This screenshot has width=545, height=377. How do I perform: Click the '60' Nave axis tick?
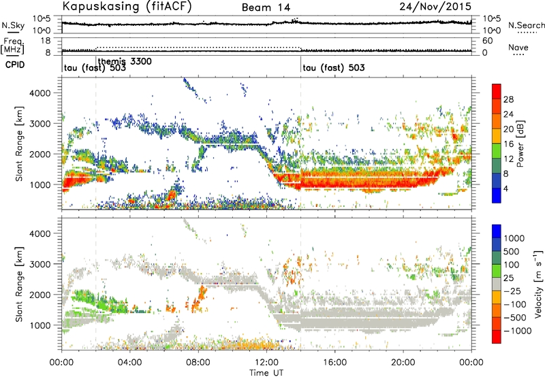coord(487,41)
